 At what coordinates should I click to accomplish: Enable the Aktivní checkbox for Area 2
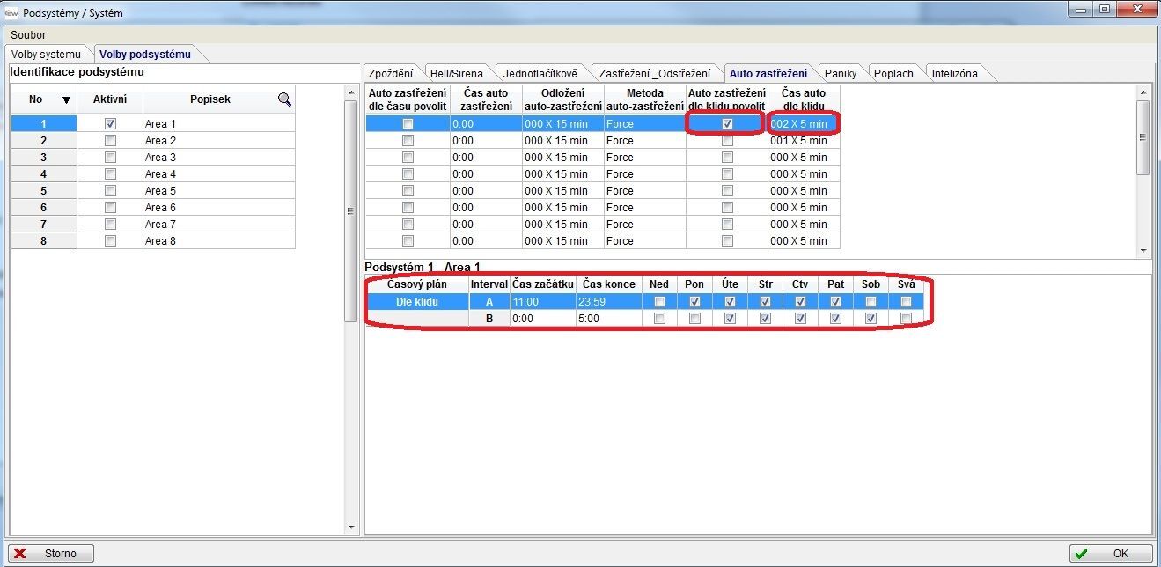click(110, 141)
